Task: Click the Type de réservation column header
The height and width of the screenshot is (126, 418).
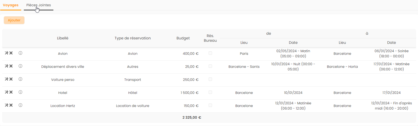Action: tap(132, 38)
